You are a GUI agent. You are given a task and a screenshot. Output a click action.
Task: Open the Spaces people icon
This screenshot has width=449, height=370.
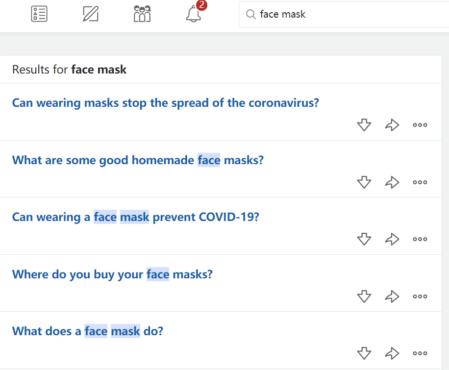[142, 14]
